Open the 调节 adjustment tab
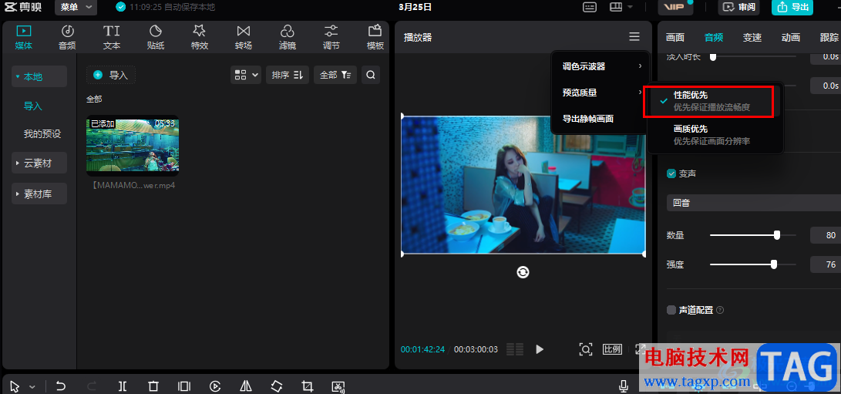 click(331, 37)
